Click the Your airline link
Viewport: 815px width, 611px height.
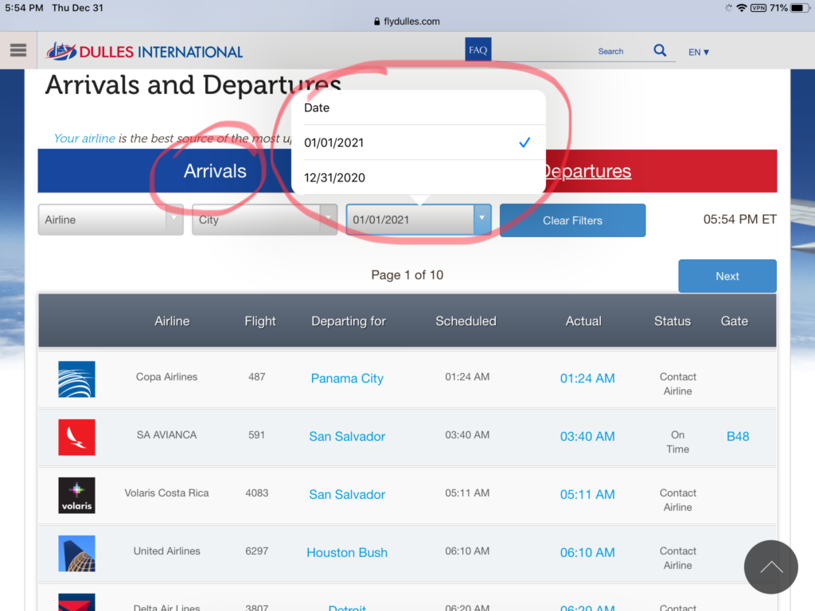click(x=84, y=138)
